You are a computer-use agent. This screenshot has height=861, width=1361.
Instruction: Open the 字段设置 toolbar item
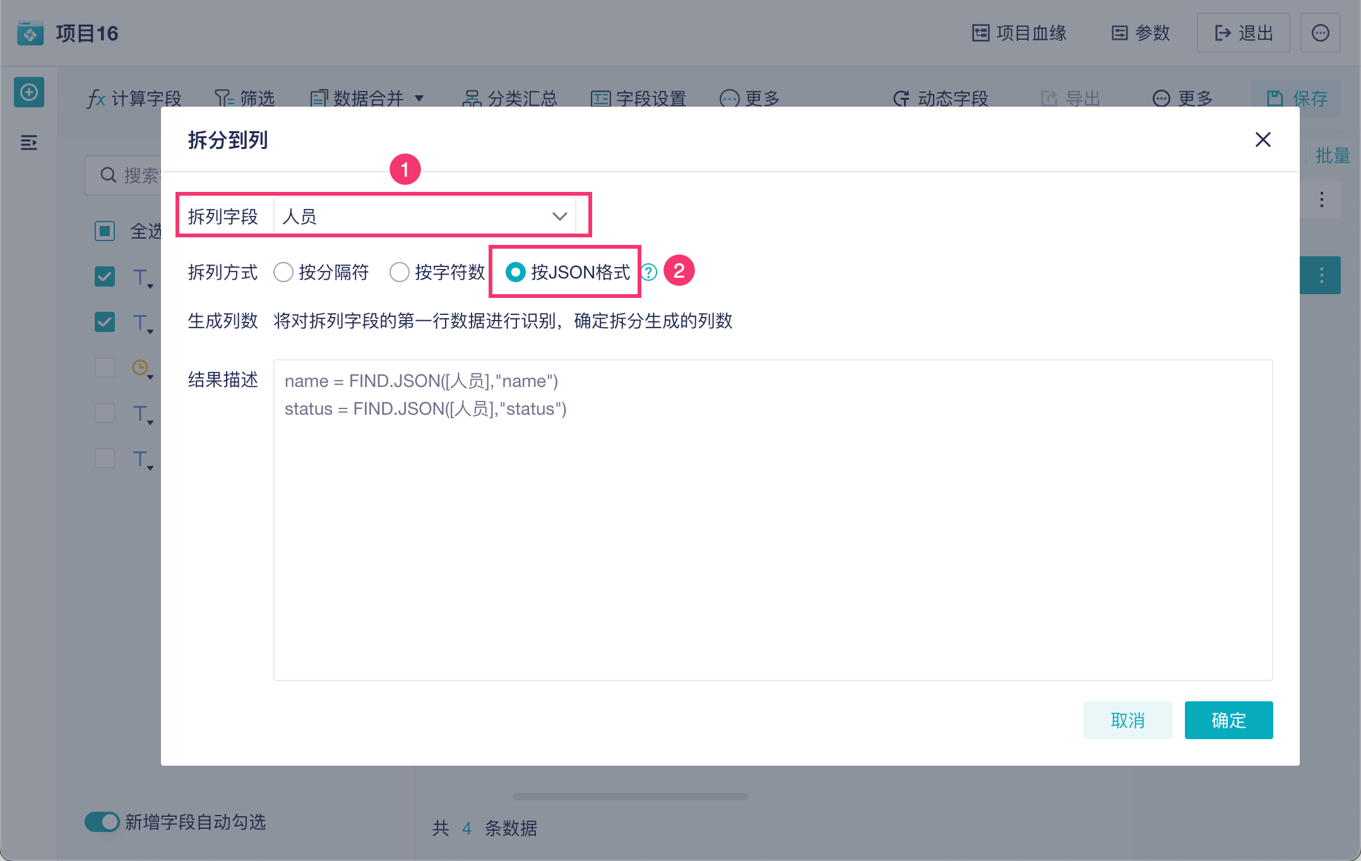click(638, 98)
